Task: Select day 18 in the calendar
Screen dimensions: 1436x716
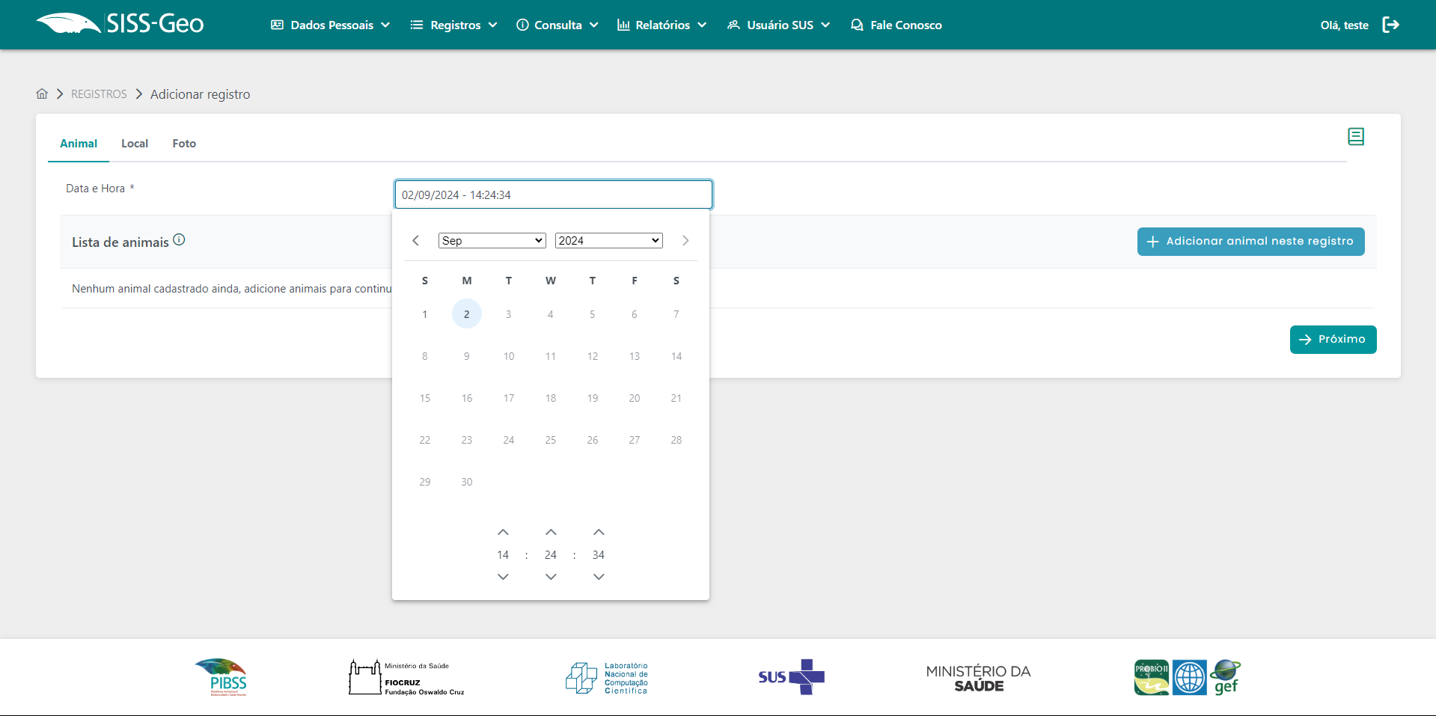Action: pos(551,398)
